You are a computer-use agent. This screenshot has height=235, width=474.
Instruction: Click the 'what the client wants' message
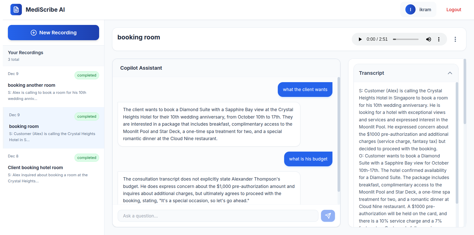305,90
